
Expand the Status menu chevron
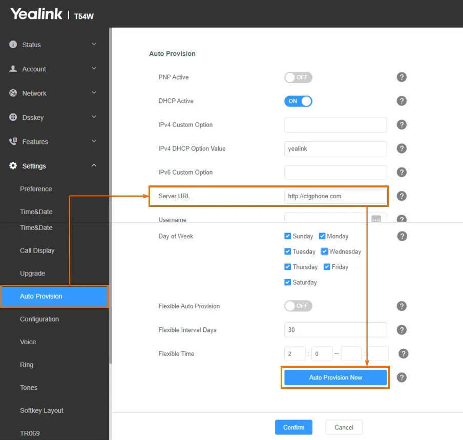(94, 44)
